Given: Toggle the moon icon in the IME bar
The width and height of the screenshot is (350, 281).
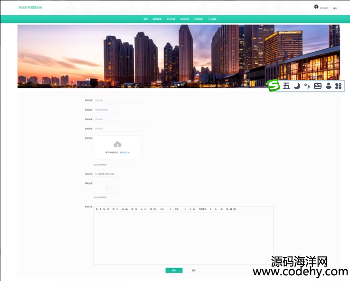Looking at the screenshot, I should coord(297,86).
